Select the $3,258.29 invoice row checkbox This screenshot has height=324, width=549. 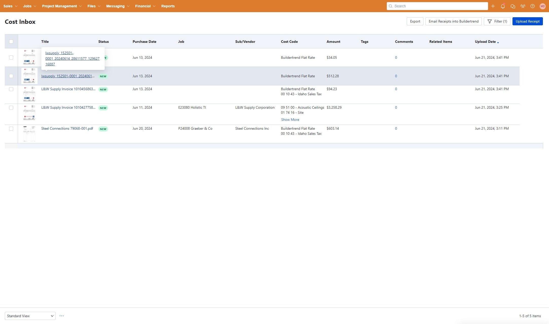coord(11,108)
